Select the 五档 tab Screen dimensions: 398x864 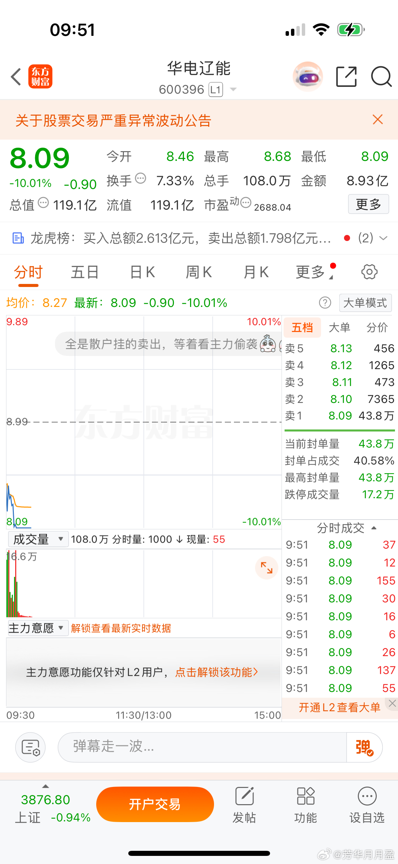point(302,327)
